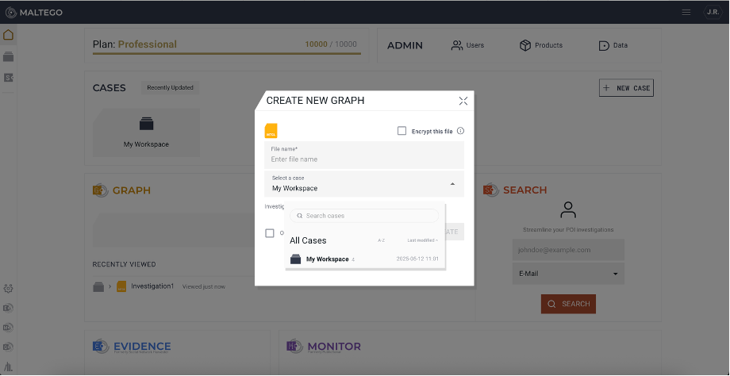Image resolution: width=730 pixels, height=376 pixels.
Task: Open the settings gear icon in the left sidebar
Action: (8, 289)
